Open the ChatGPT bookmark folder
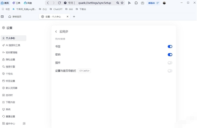Screen dimensions: 197x128 56,9
